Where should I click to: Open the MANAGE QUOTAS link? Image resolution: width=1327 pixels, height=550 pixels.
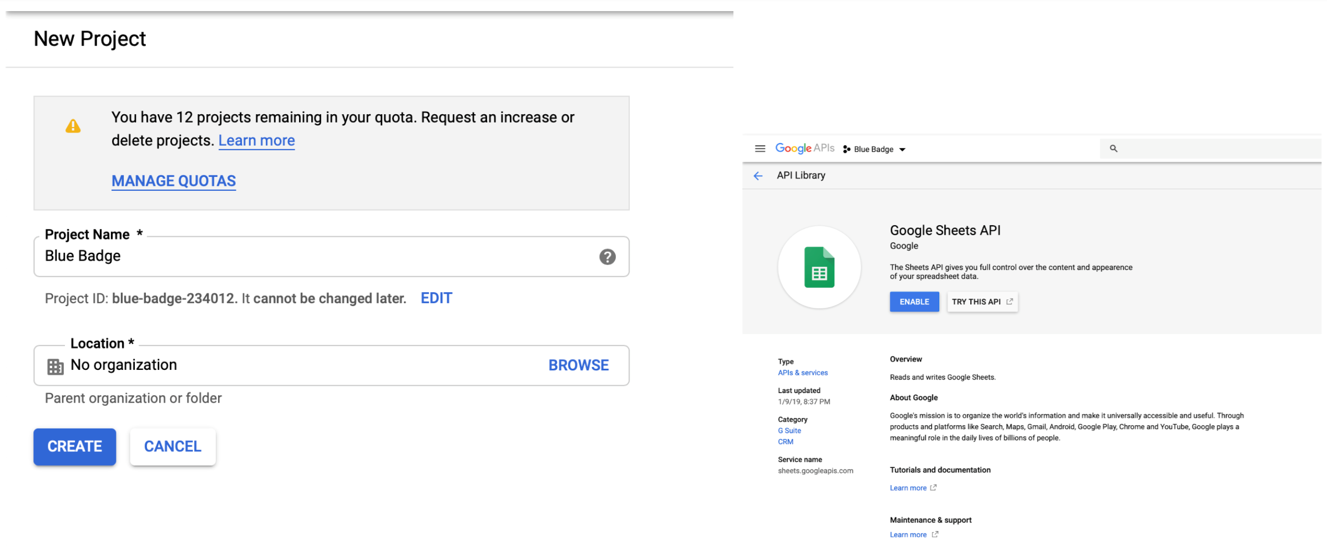pos(174,181)
